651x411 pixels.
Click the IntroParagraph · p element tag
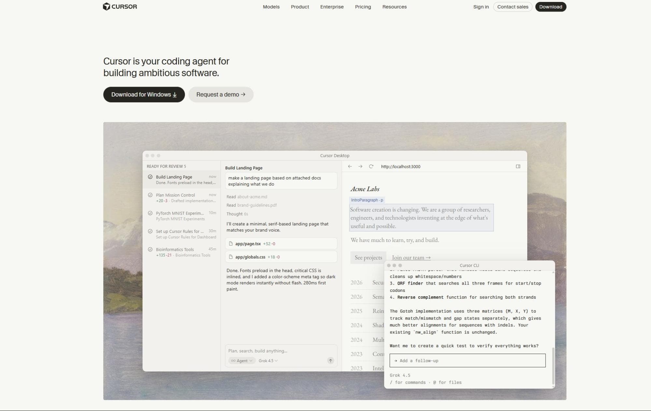[x=367, y=200]
